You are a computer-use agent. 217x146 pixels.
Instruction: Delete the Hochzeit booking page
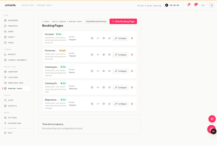(x=132, y=38)
